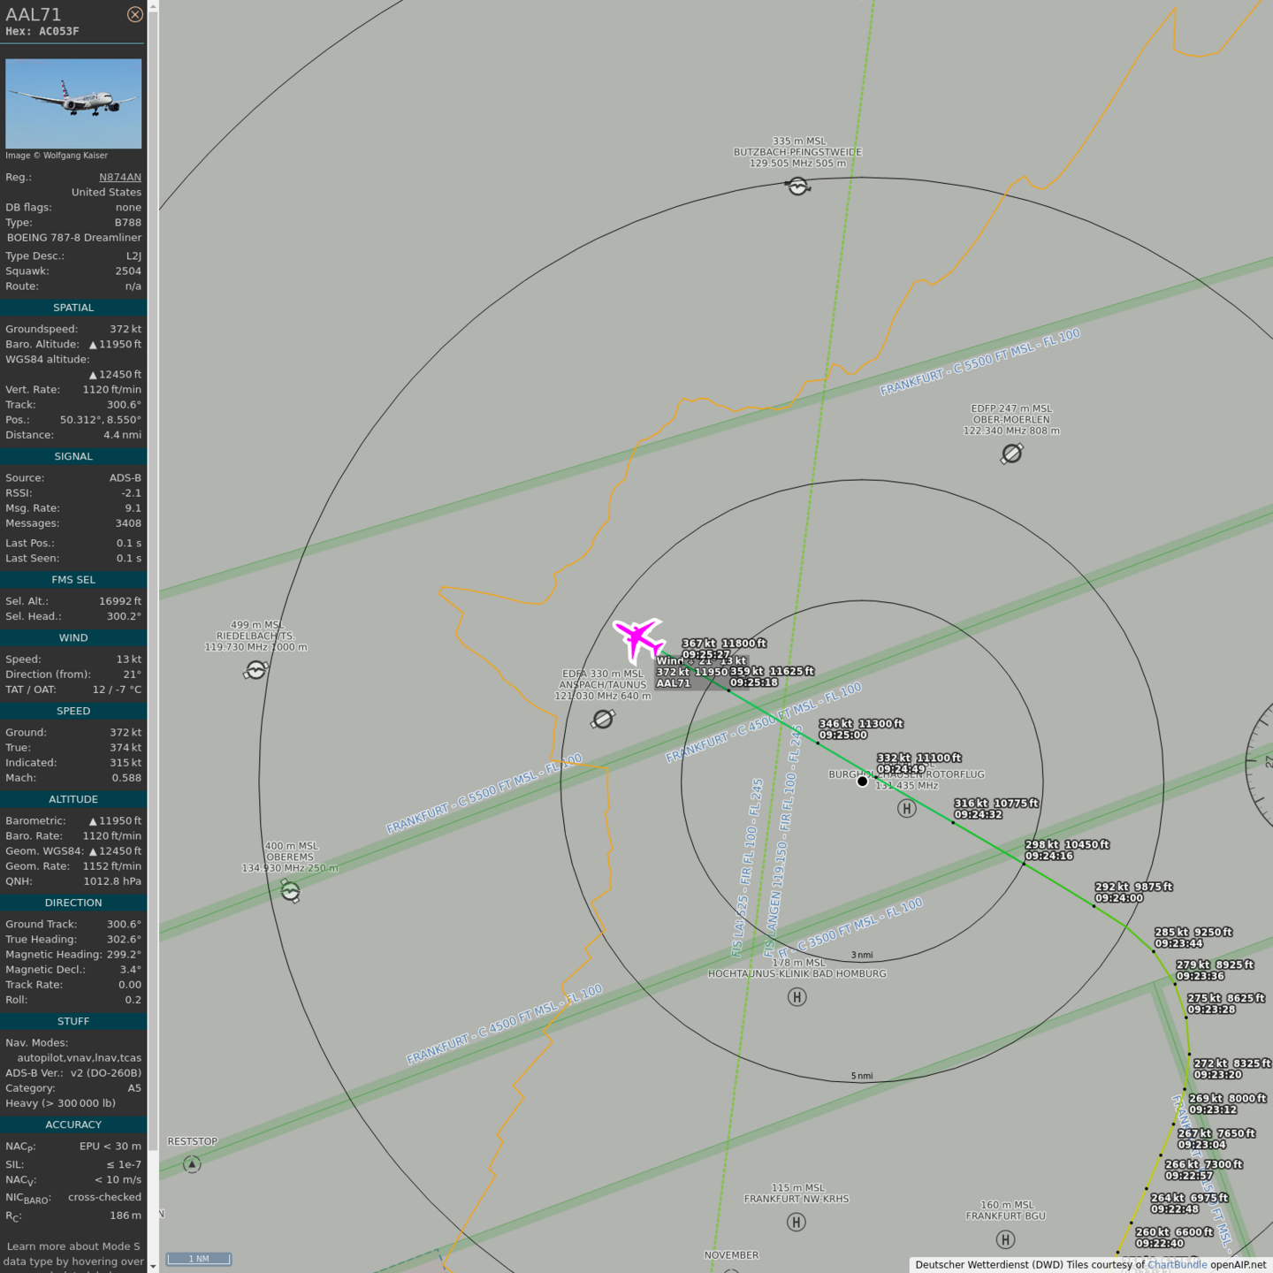
Task: Click the Butzbach-Pfingstweide glider airfield icon
Action: pyautogui.click(x=797, y=187)
